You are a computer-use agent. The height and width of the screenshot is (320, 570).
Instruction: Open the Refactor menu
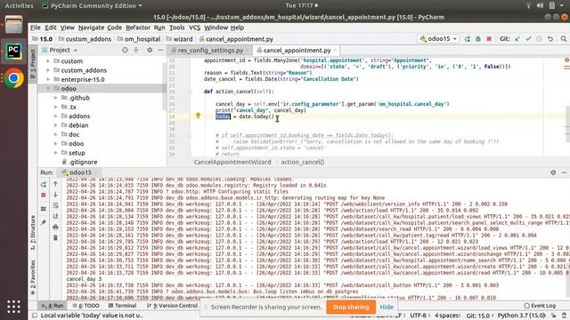tap(138, 28)
